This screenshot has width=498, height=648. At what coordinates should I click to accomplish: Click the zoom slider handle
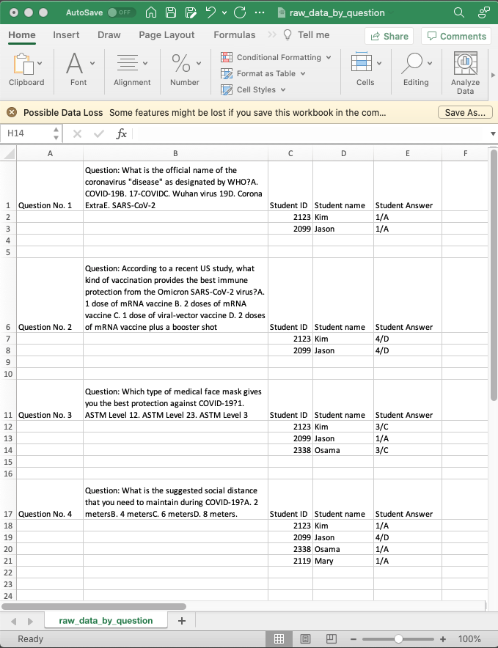tap(398, 639)
